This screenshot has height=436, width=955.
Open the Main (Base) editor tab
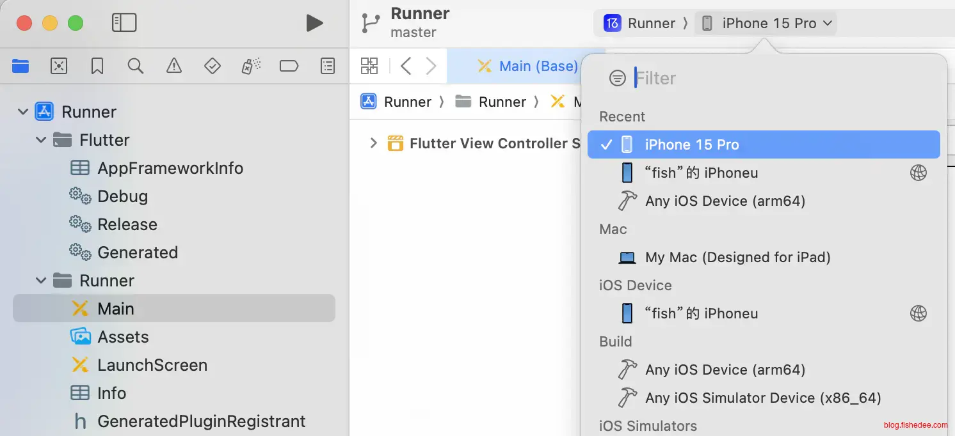529,66
